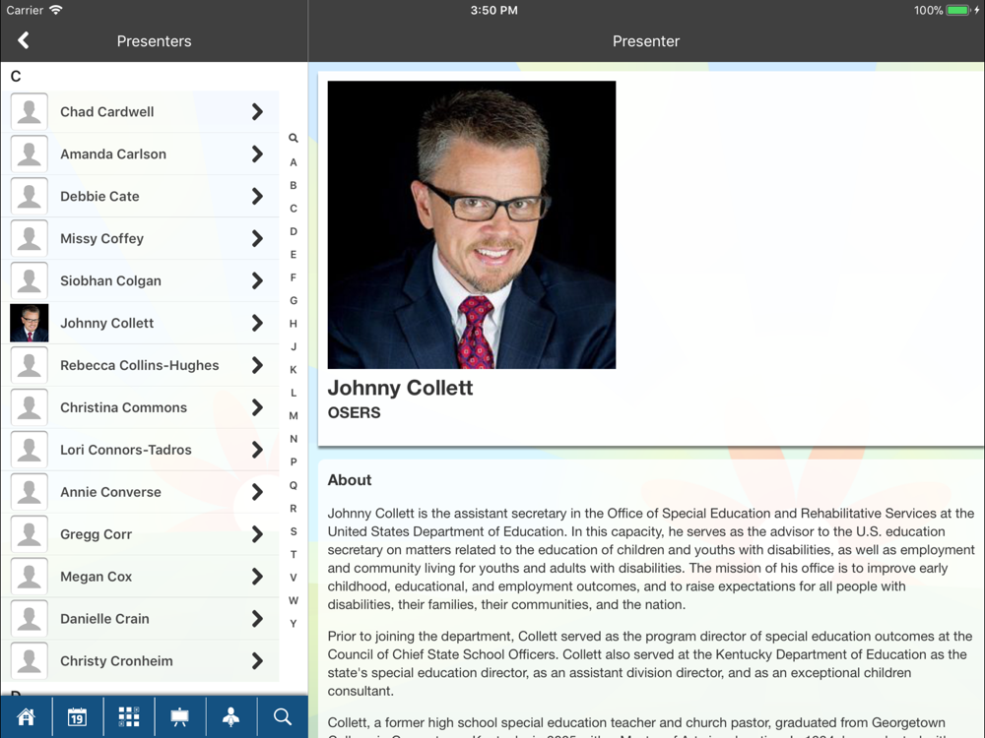This screenshot has height=738, width=985.
Task: Expand Siobhan Colgan row chevron
Action: (x=257, y=280)
